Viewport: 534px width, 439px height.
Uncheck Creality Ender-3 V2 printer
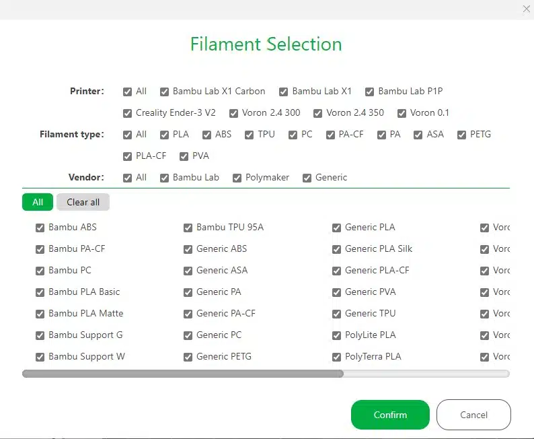[127, 113]
